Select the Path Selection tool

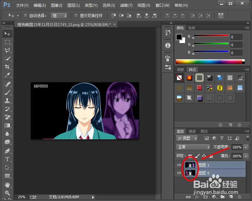[7, 167]
